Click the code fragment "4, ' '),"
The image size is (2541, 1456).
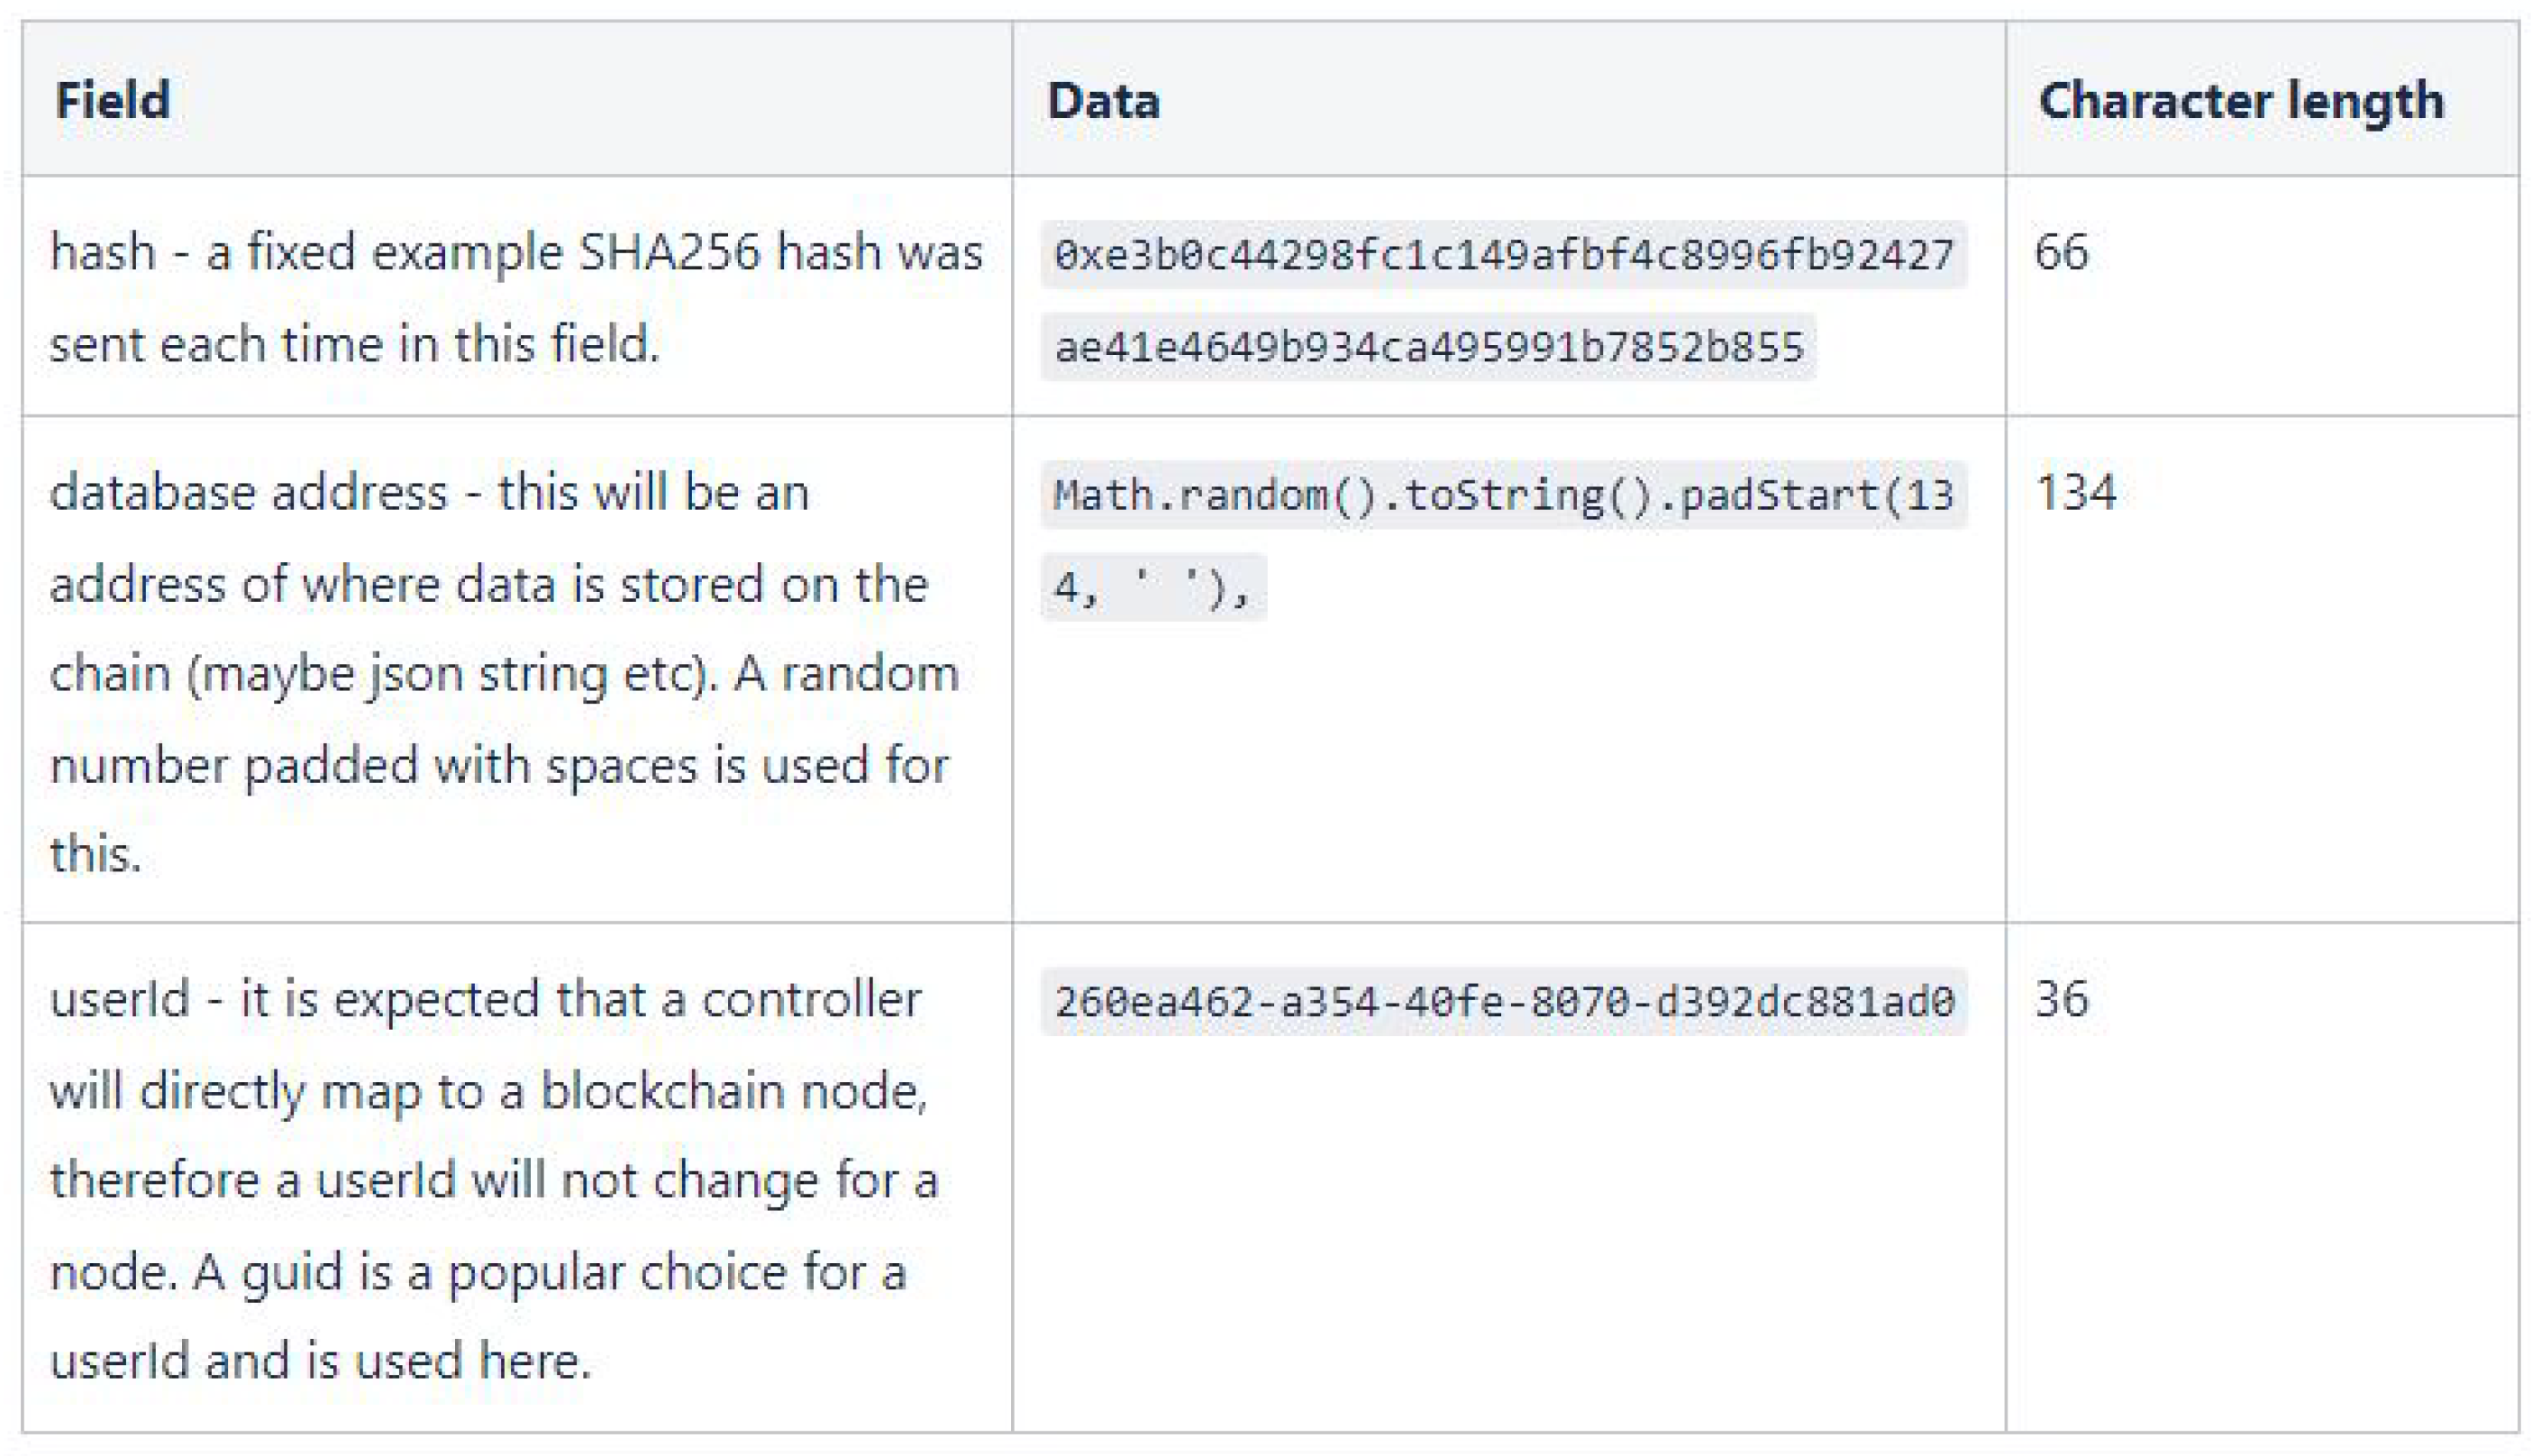(1153, 587)
